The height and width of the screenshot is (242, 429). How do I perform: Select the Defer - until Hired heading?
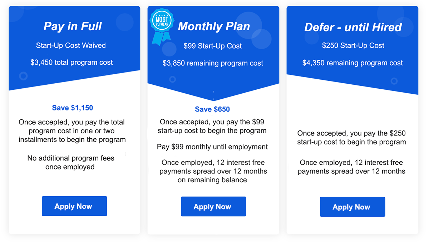click(x=353, y=27)
